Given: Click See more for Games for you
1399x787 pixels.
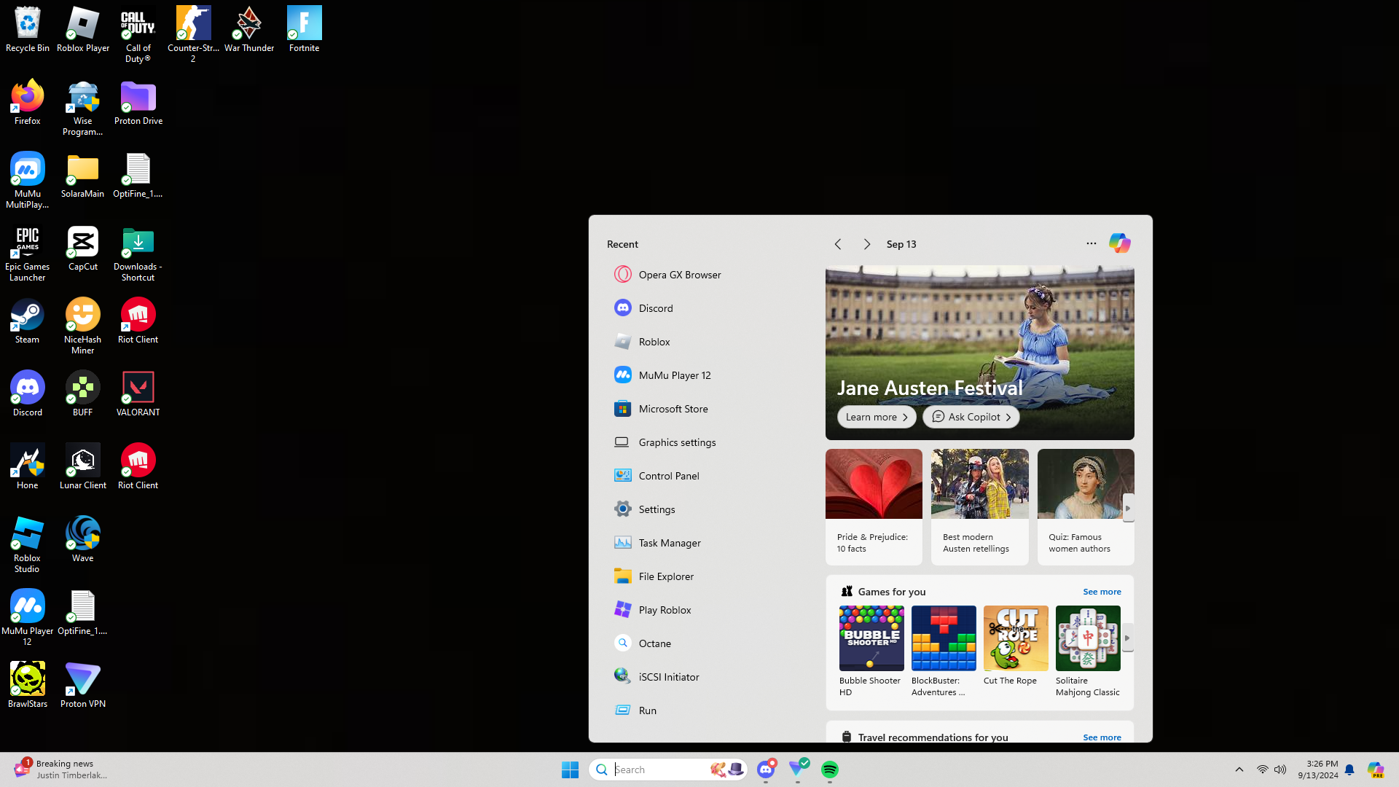Looking at the screenshot, I should (x=1102, y=592).
